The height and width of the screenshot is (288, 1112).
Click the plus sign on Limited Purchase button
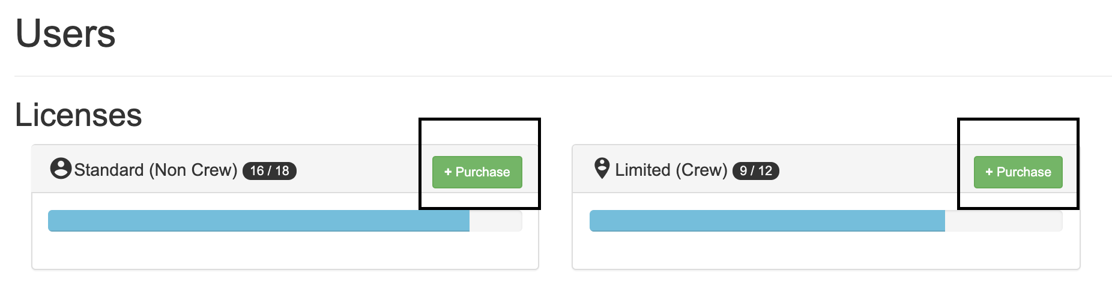point(989,172)
